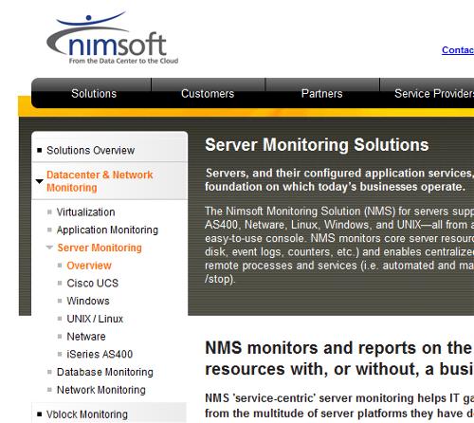Go to the Partners nav tab

[321, 94]
